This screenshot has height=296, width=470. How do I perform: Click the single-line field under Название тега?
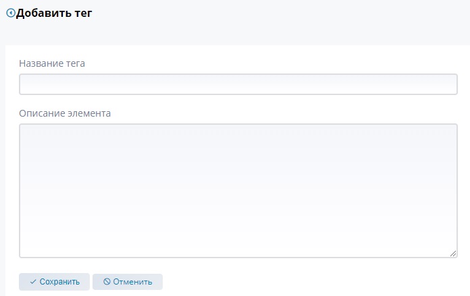[x=238, y=84]
